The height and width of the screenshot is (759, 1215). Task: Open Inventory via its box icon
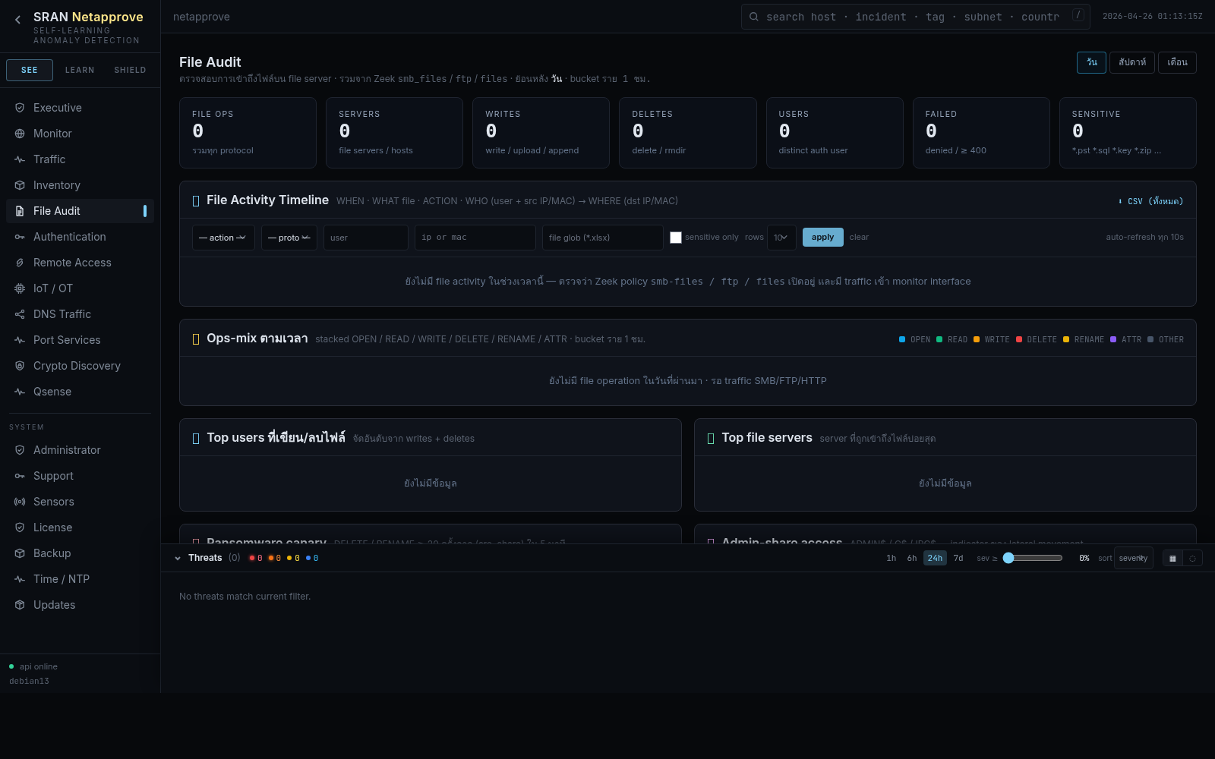coord(20,185)
